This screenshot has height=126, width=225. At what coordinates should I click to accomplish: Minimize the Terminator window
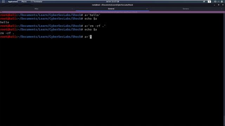tap(214, 5)
